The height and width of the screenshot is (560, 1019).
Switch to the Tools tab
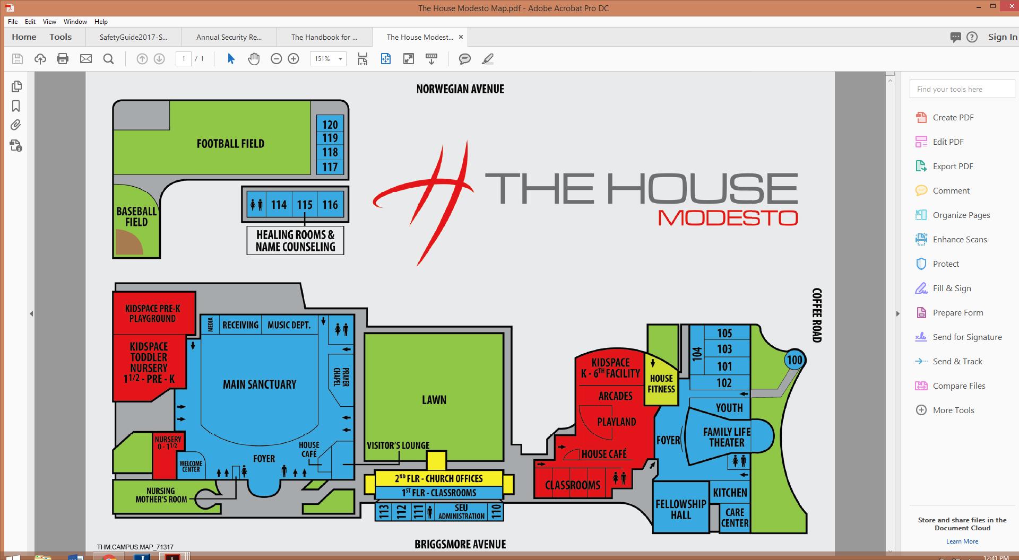[x=61, y=37]
